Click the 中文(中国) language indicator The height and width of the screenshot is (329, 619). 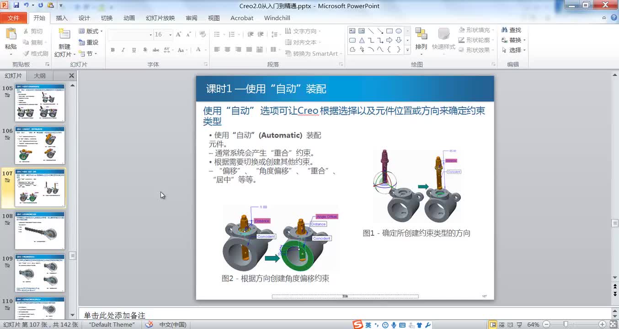pyautogui.click(x=172, y=325)
